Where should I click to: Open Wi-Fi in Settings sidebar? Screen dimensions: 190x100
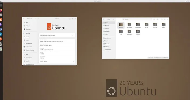click(x=30, y=23)
